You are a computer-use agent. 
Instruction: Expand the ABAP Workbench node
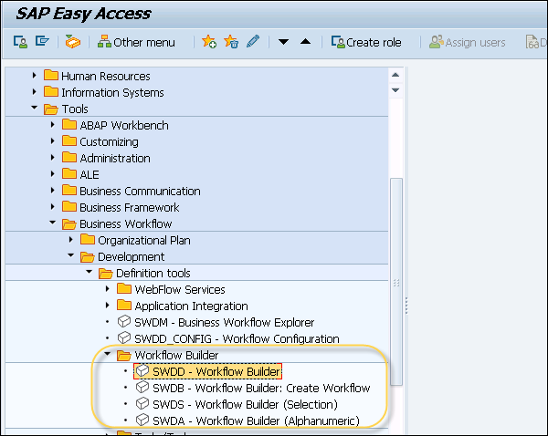52,124
